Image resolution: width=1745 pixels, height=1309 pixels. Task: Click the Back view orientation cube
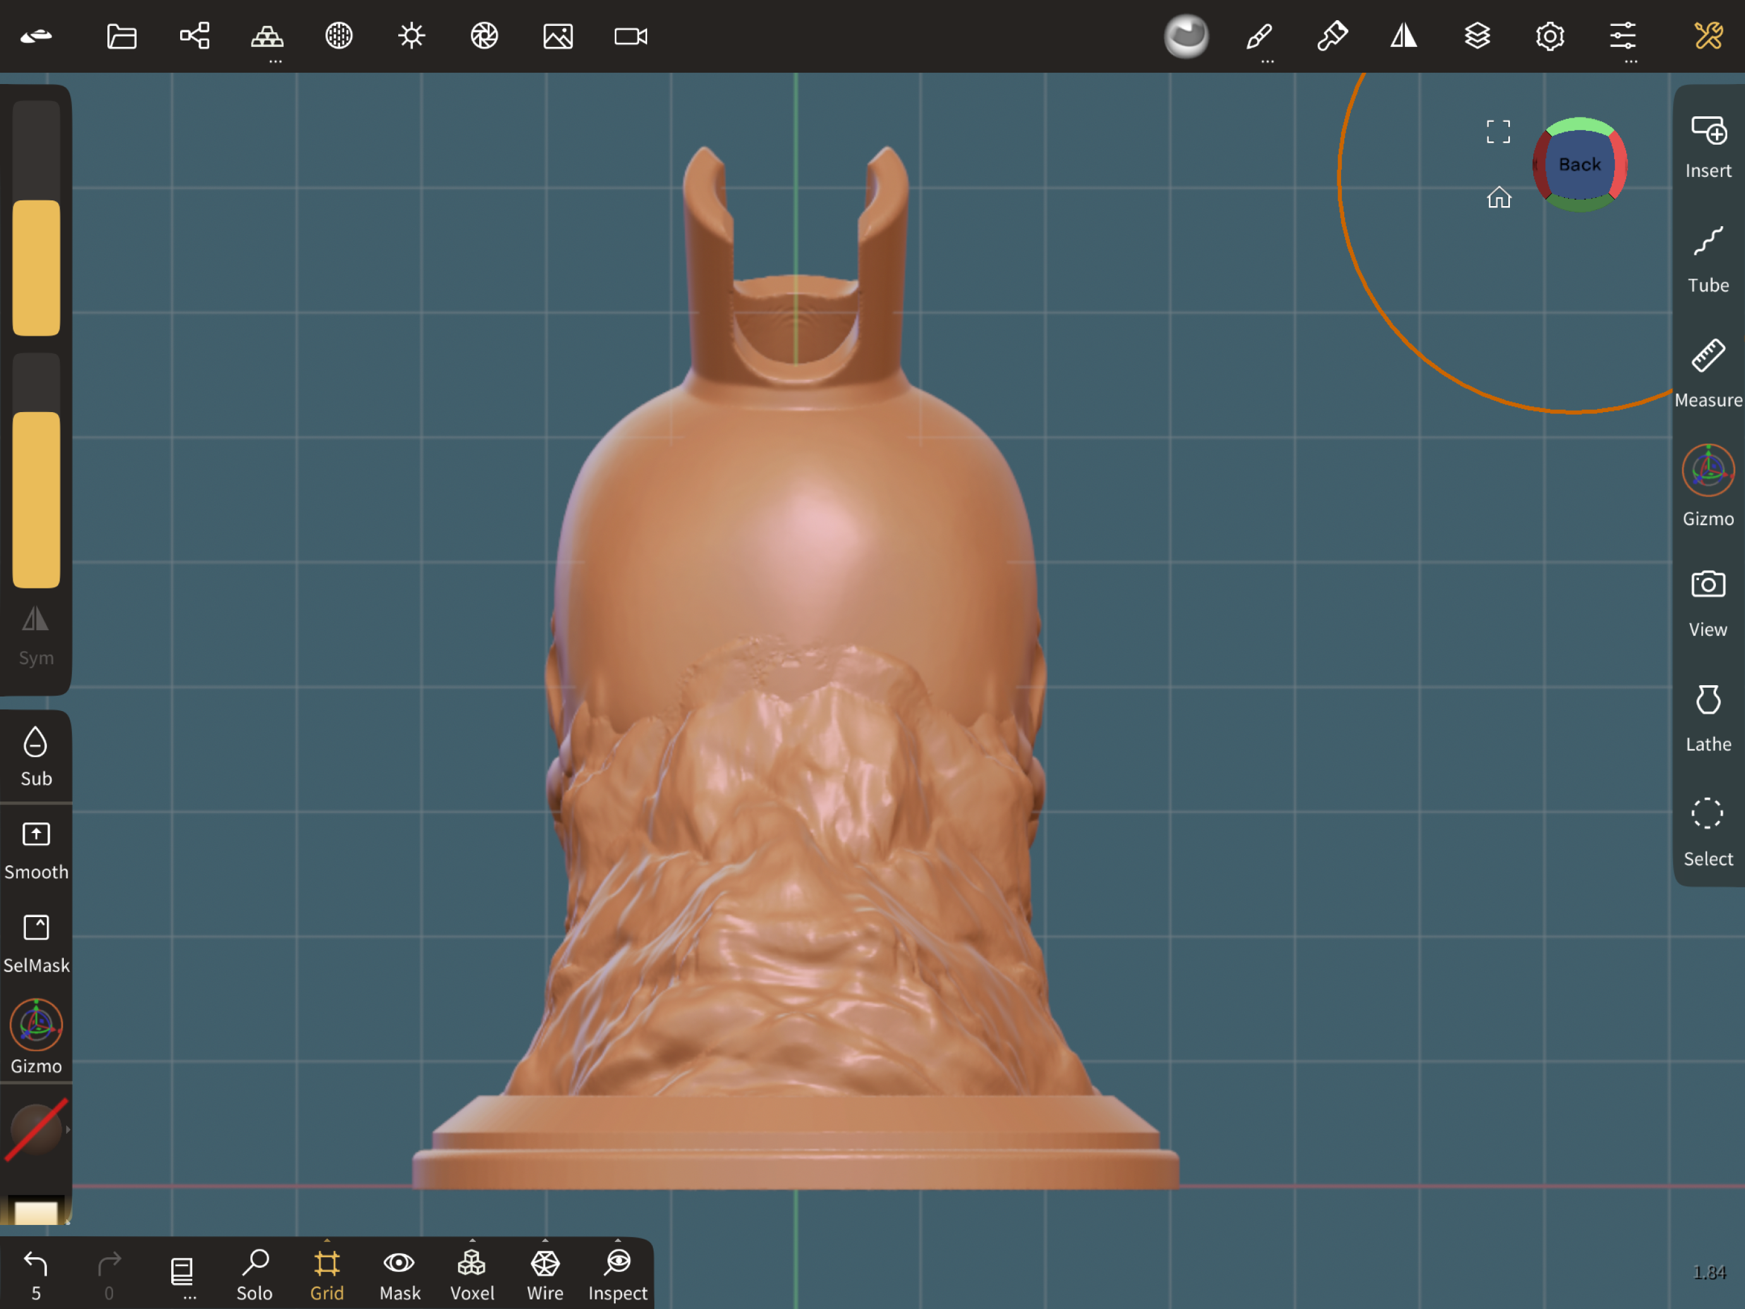tap(1579, 165)
